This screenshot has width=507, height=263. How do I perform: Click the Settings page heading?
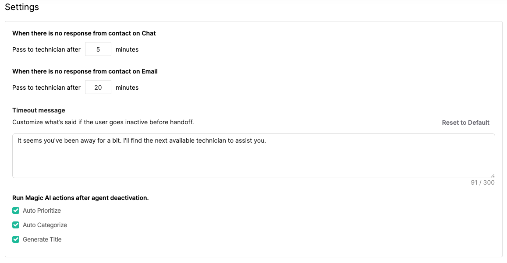click(x=22, y=7)
